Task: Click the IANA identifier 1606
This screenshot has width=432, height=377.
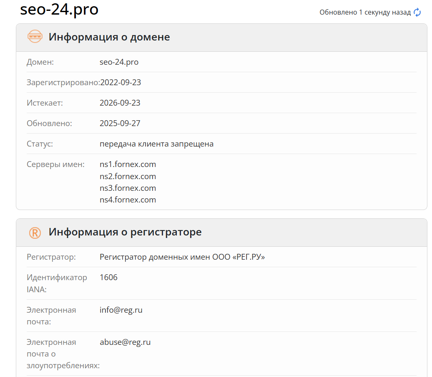Action: [108, 277]
